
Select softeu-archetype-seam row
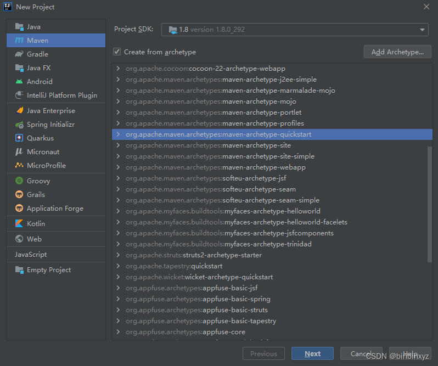tap(272, 189)
